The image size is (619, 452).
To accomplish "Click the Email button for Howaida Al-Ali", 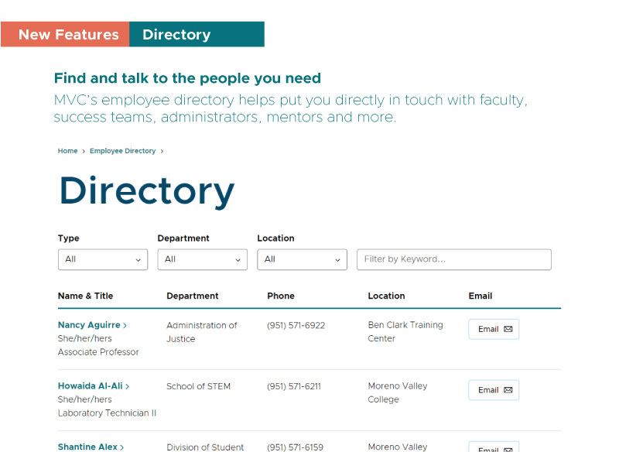I will 494,390.
